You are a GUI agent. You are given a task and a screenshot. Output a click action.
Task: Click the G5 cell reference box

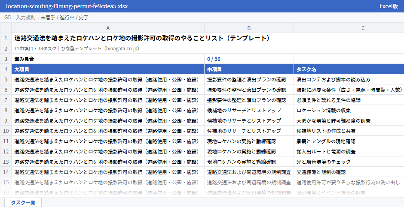point(7,18)
